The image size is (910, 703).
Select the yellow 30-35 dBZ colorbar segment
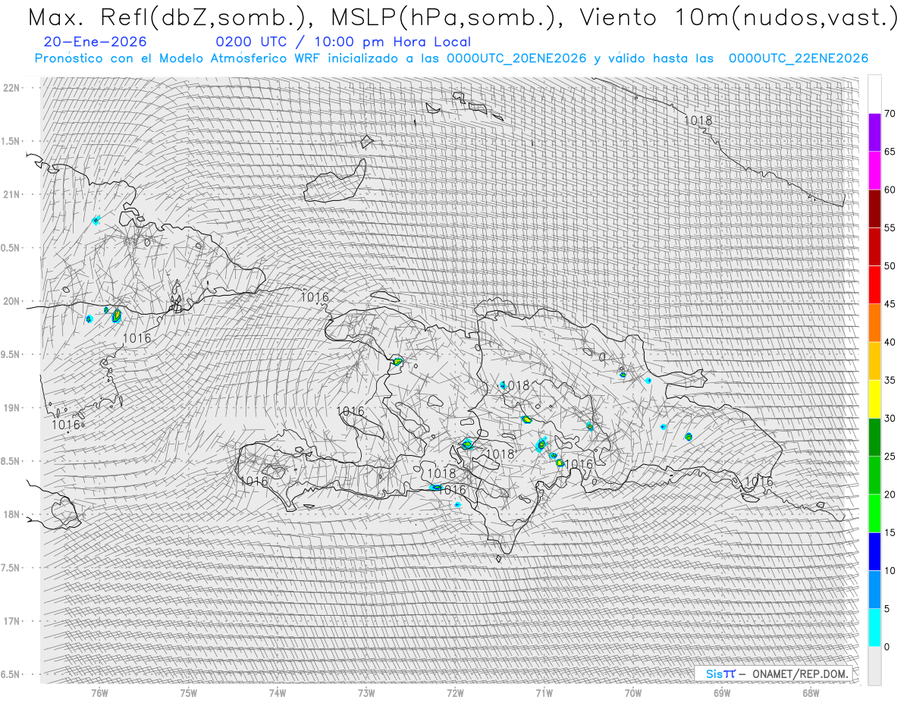coord(874,399)
